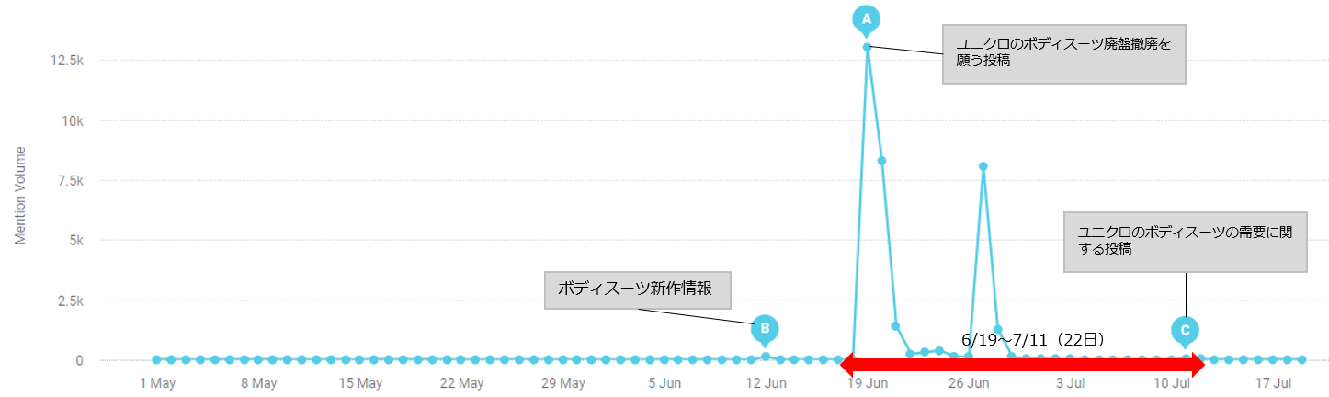Click the marker pin labeled C

point(1185,330)
